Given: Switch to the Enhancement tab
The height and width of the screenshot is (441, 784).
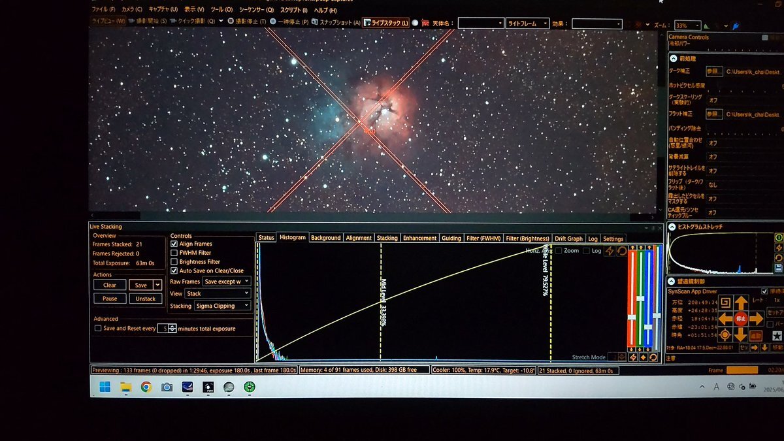Looking at the screenshot, I should (x=419, y=238).
